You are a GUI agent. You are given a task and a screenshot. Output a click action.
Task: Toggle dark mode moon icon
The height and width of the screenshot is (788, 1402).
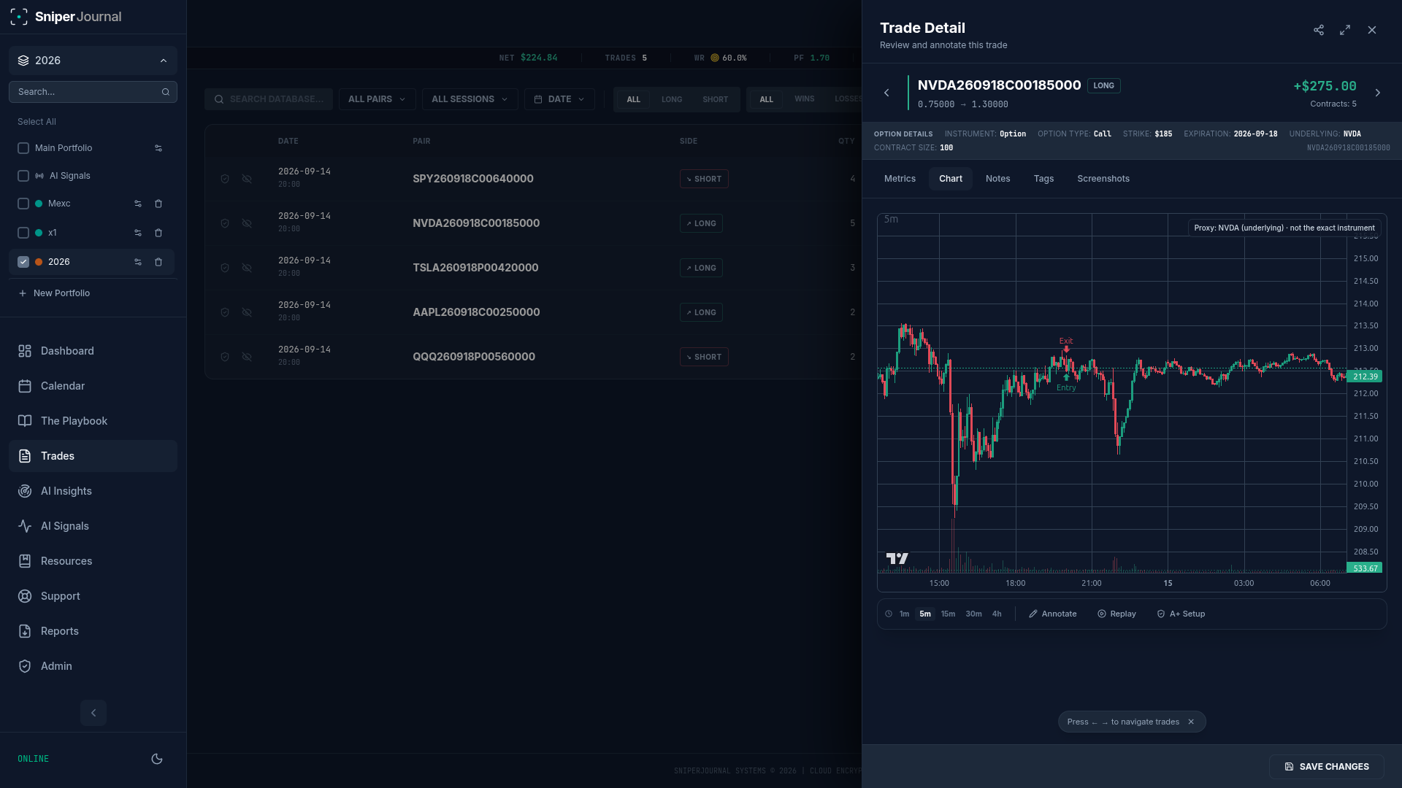(x=157, y=759)
